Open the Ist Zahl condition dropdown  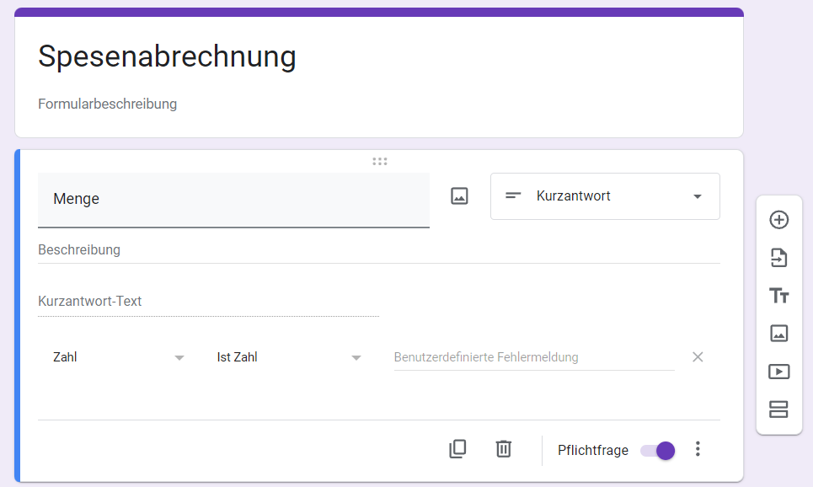[289, 357]
